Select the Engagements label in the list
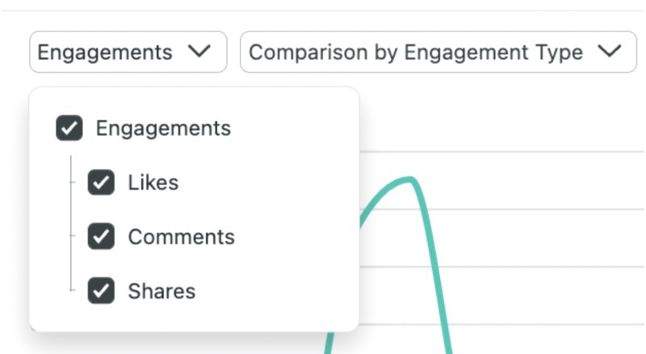This screenshot has width=646, height=354. 163,128
